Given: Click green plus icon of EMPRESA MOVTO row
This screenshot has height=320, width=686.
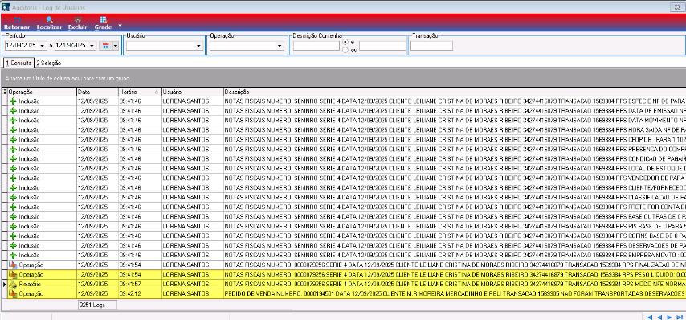Looking at the screenshot, I should point(13,255).
